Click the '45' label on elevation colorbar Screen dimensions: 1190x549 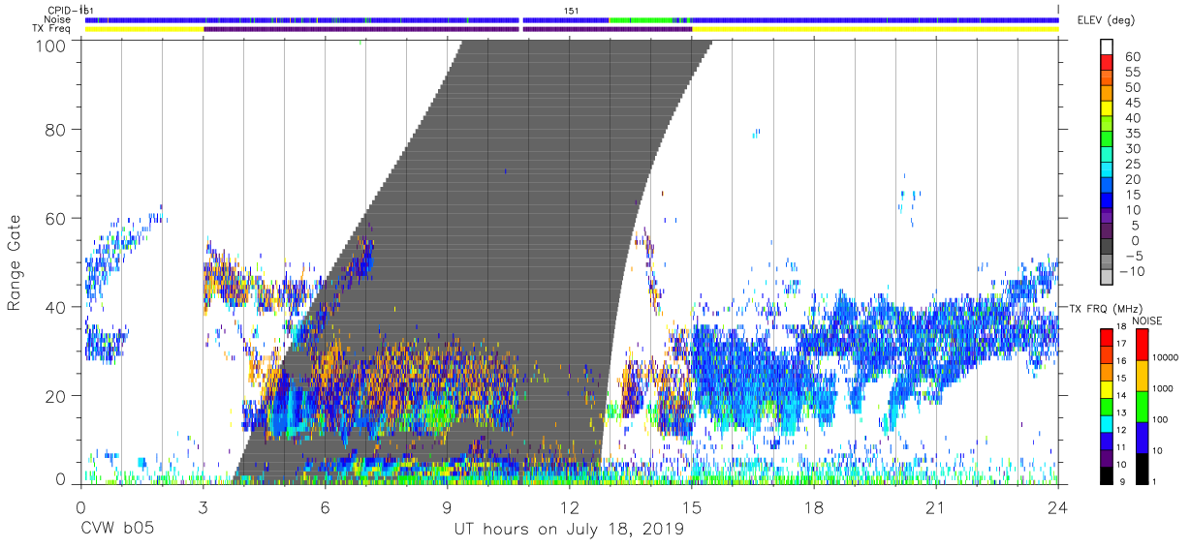click(1131, 103)
